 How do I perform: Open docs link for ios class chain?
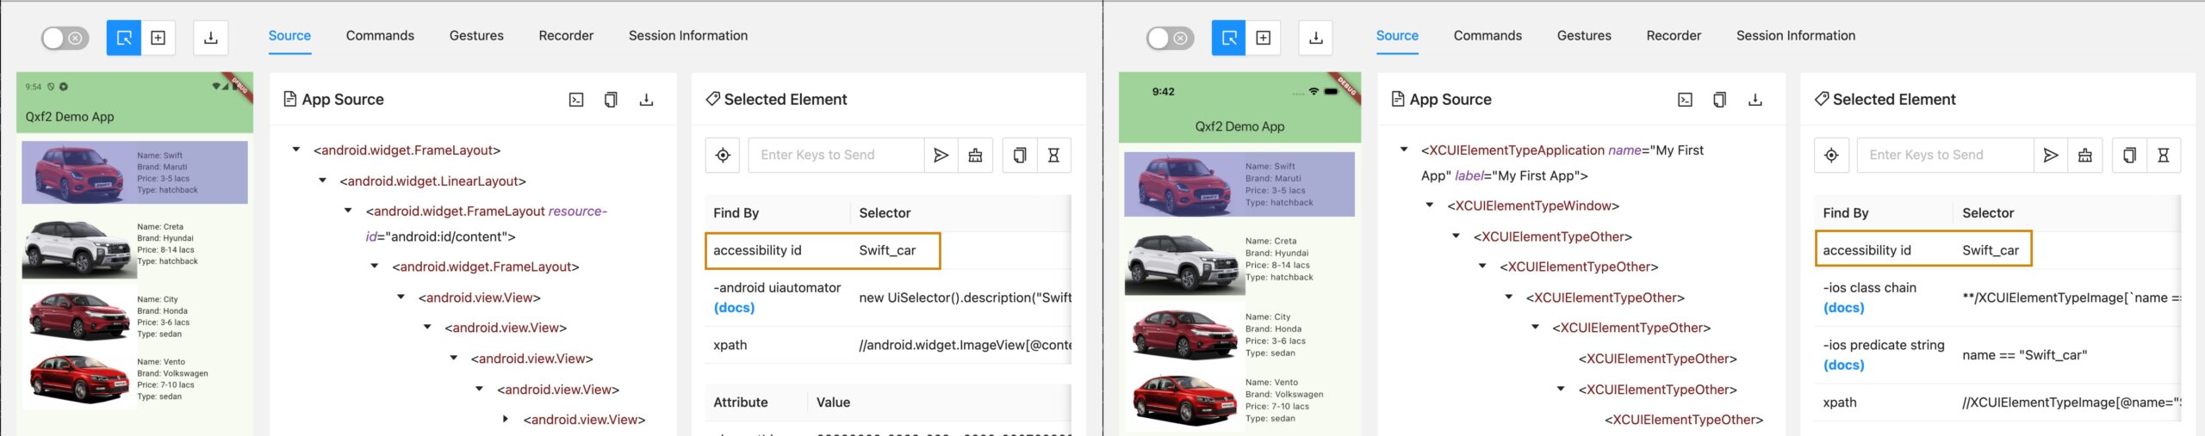click(1843, 308)
